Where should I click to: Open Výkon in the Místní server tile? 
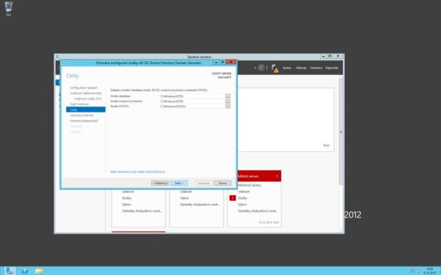(242, 205)
